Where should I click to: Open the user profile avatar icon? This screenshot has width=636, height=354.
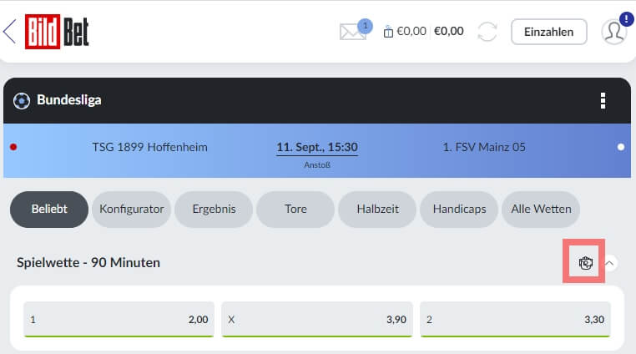[x=614, y=32]
